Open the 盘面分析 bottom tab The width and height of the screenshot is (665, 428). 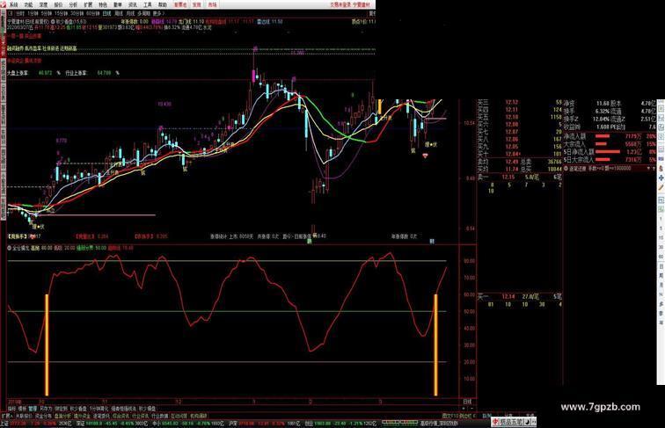[x=62, y=416]
